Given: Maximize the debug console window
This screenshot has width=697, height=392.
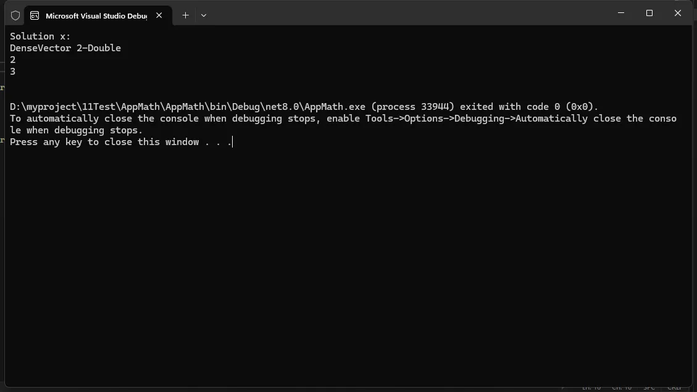Looking at the screenshot, I should 649,13.
